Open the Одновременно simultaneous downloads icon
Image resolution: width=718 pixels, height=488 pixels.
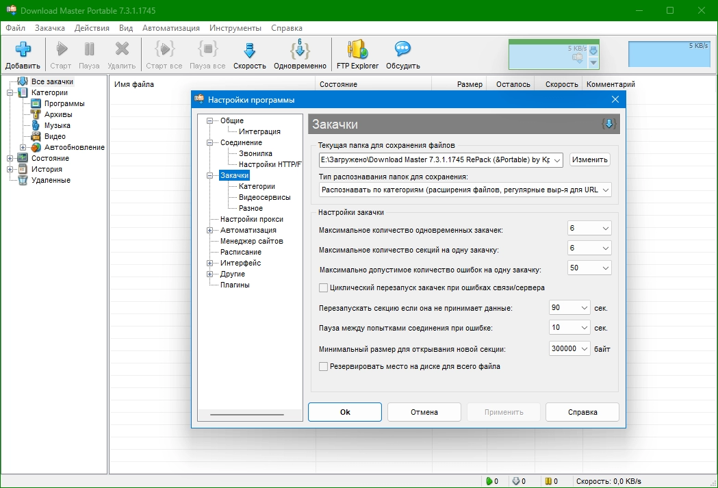[x=300, y=50]
